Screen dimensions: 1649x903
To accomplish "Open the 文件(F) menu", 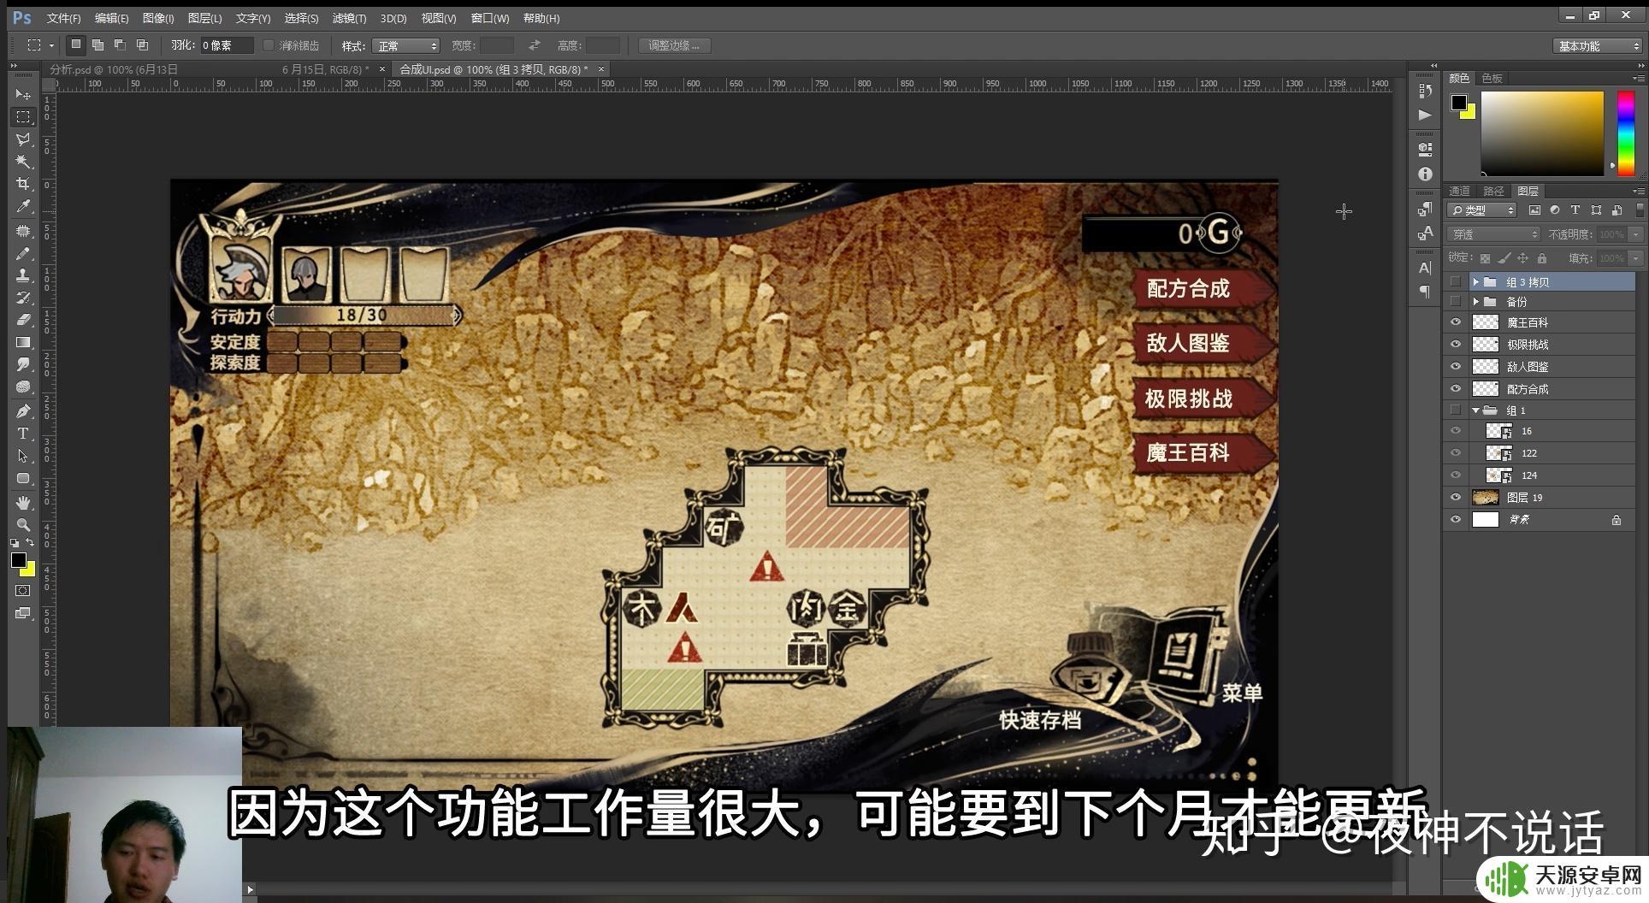I will (63, 18).
